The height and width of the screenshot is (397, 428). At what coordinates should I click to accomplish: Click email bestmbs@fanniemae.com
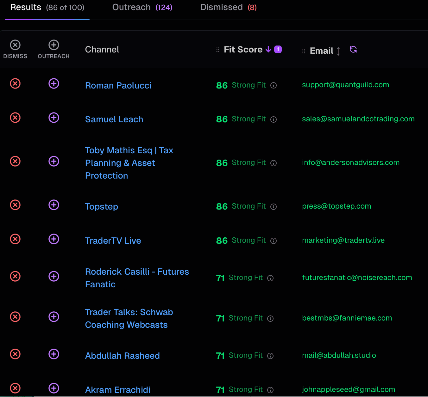(347, 318)
